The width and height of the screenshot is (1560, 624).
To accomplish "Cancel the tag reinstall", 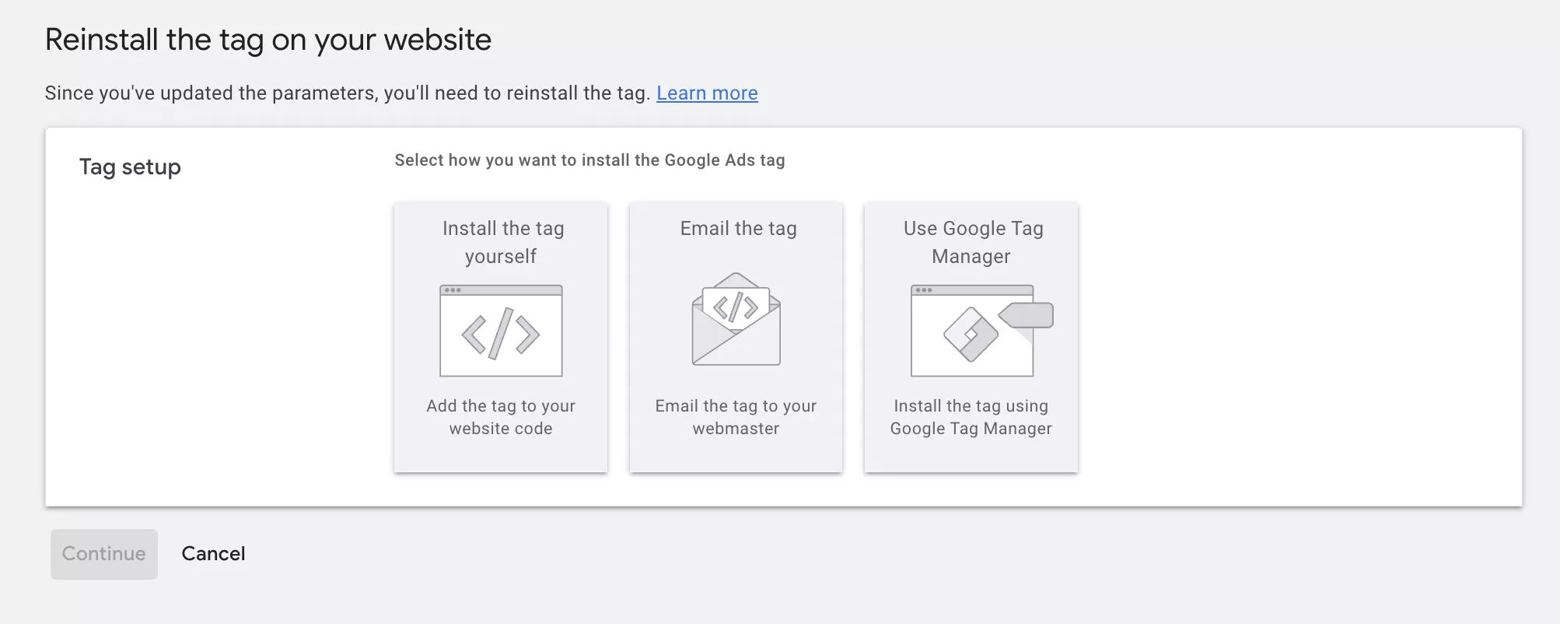I will [x=213, y=554].
